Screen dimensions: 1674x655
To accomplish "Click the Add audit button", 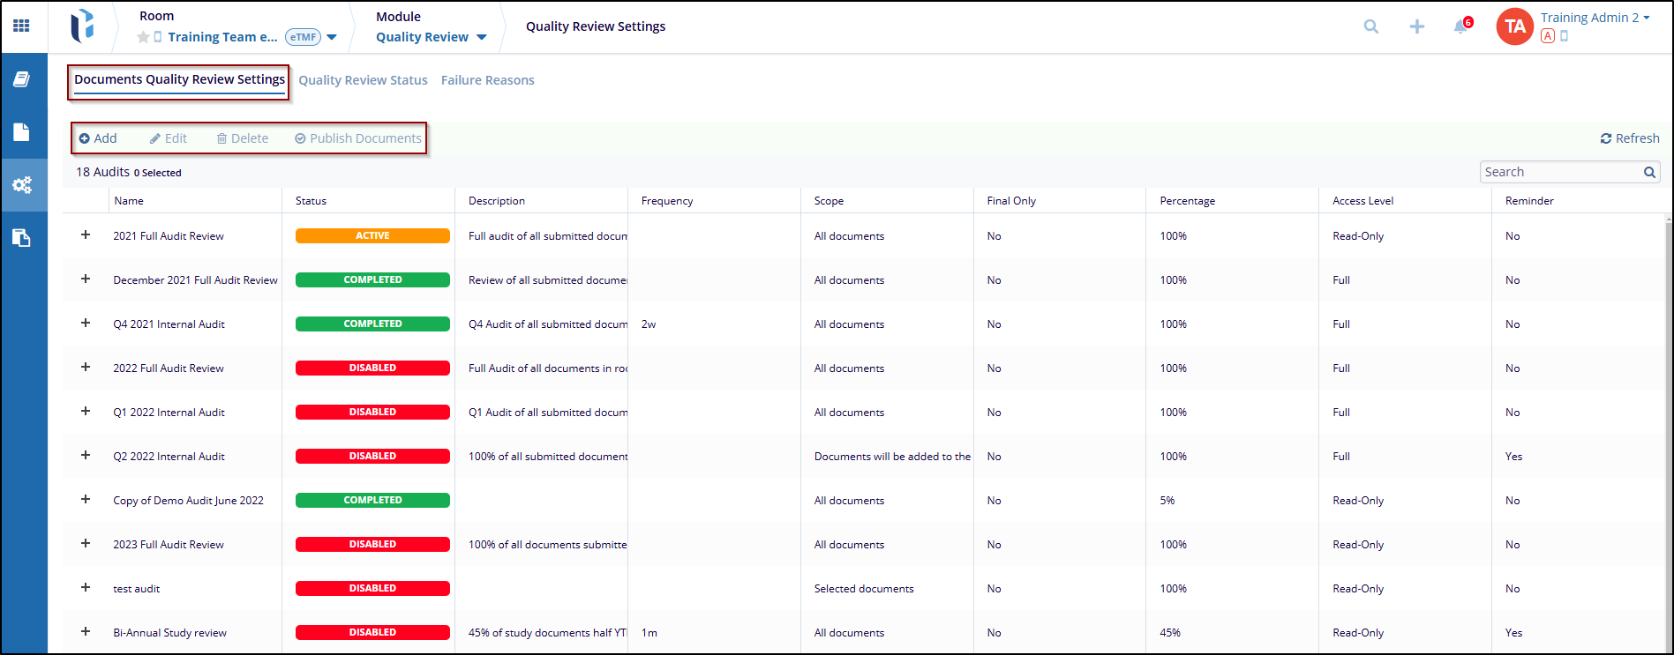I will click(98, 138).
